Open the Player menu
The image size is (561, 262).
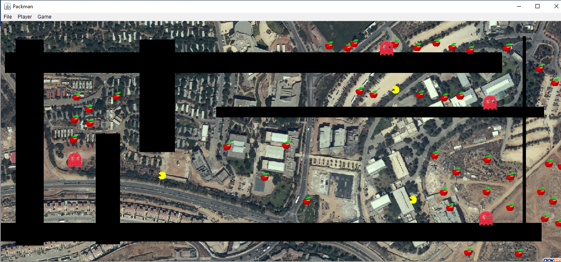pos(25,17)
